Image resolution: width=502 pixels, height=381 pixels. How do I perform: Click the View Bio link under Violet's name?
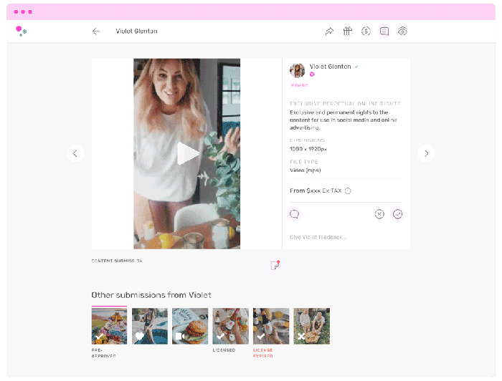(299, 85)
